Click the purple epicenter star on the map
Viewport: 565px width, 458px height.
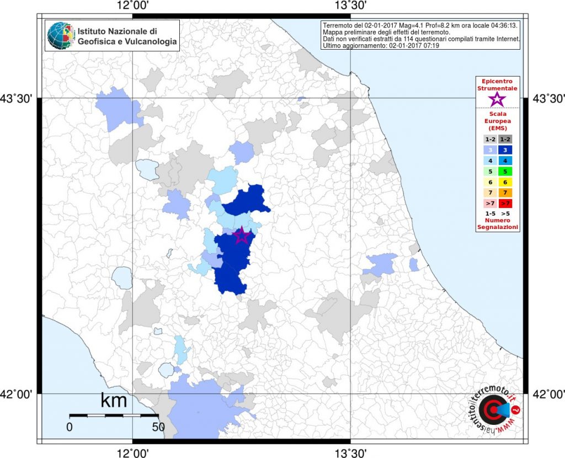[241, 236]
